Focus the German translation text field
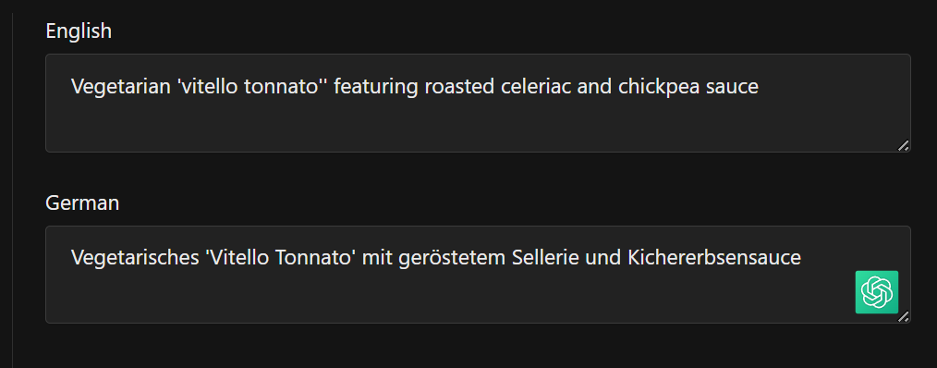The width and height of the screenshot is (937, 368). click(x=478, y=275)
